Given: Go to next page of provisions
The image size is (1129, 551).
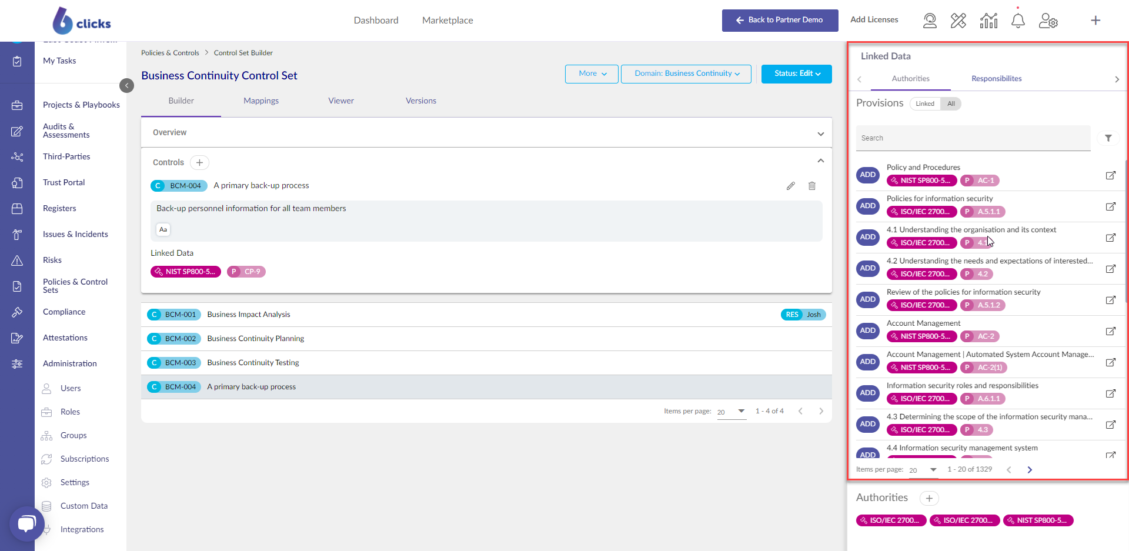Looking at the screenshot, I should pyautogui.click(x=1030, y=470).
